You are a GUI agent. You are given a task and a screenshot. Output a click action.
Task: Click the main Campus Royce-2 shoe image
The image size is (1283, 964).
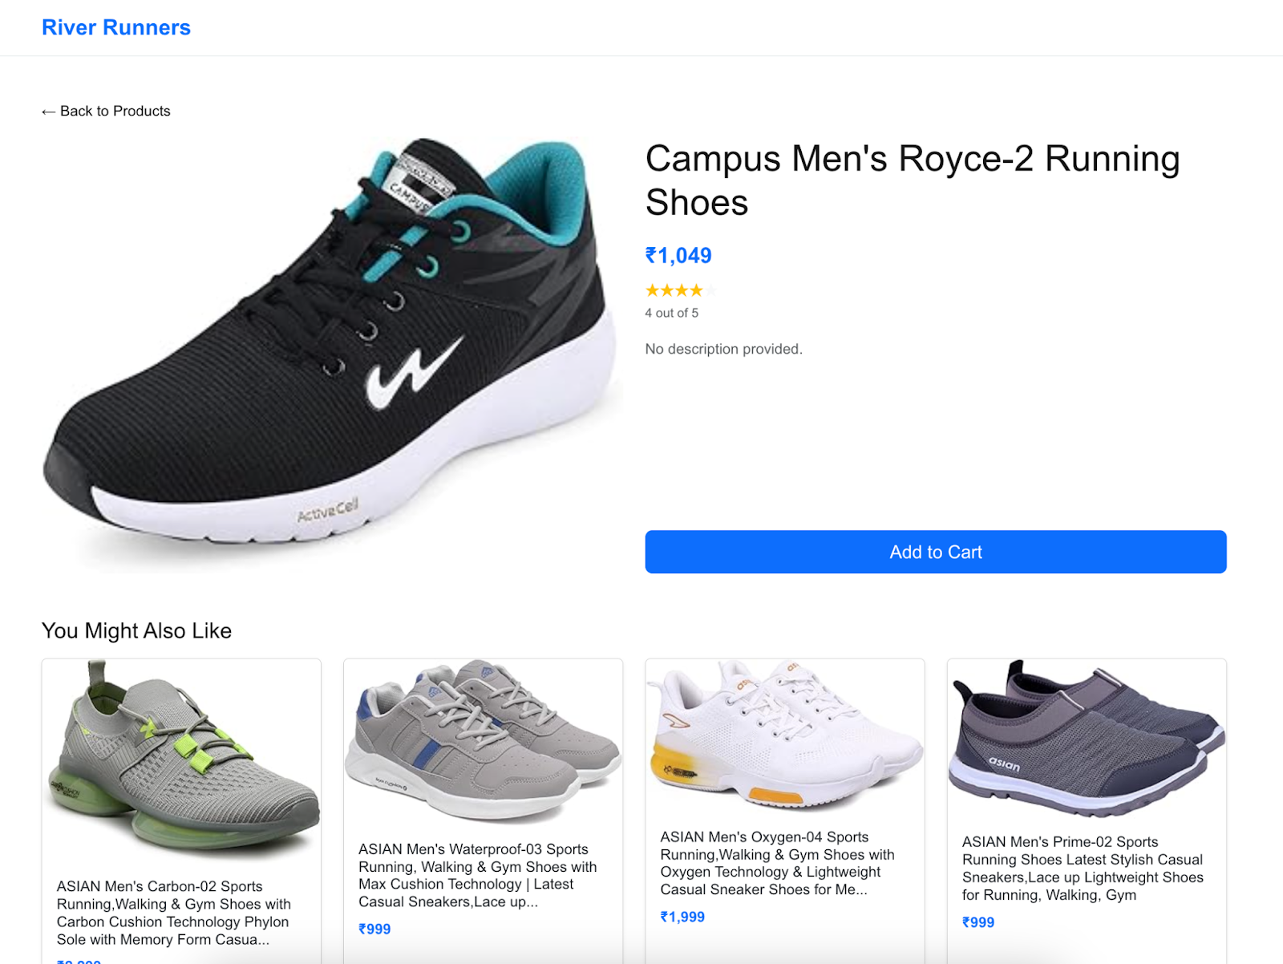[x=333, y=354]
